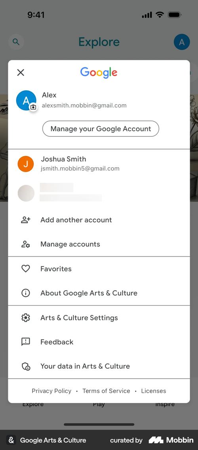
Task: Click the heart Favorites icon
Action: [26, 269]
